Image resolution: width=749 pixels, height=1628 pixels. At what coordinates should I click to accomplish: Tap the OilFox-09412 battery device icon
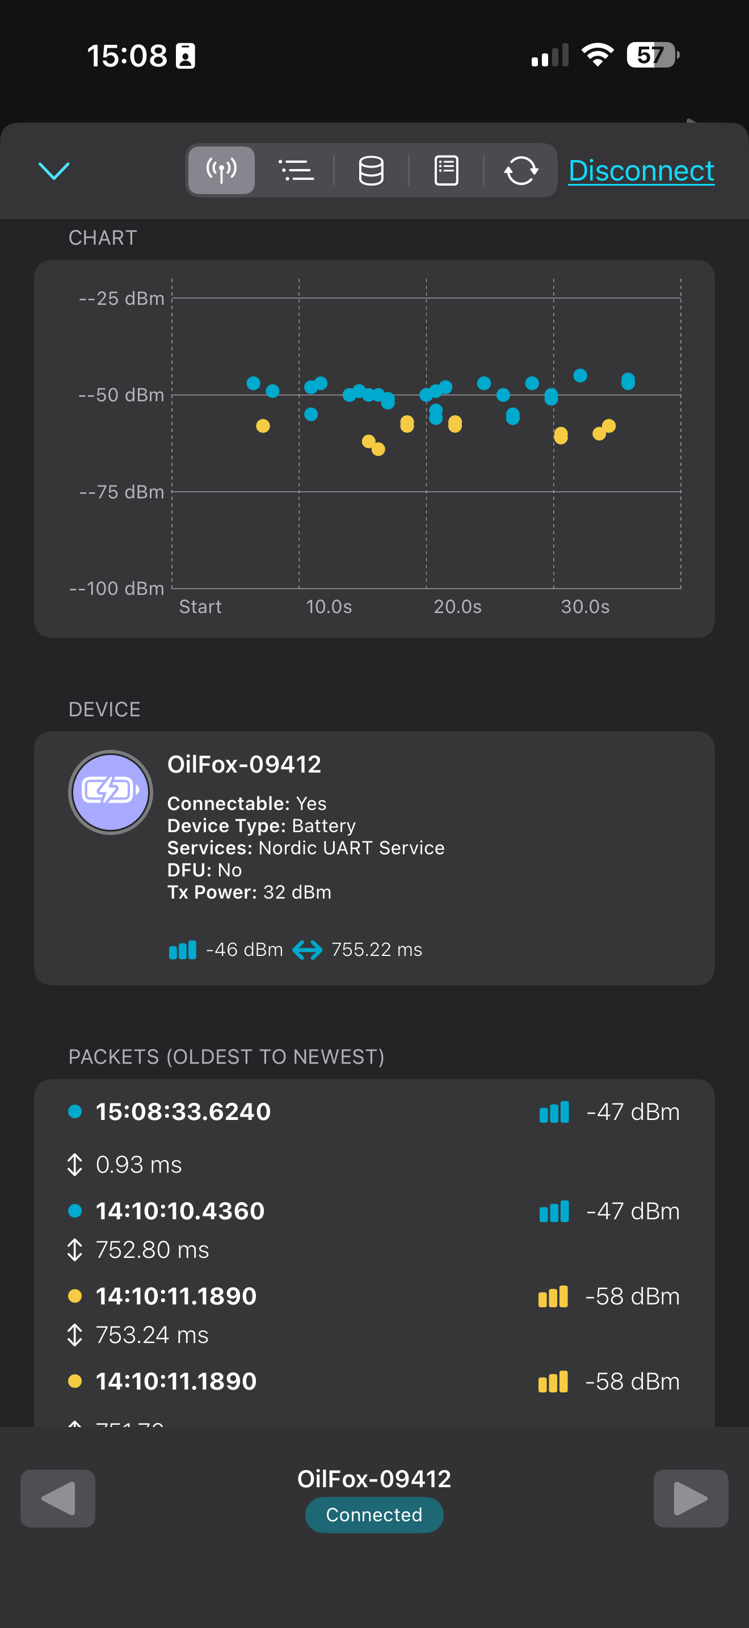tap(111, 792)
